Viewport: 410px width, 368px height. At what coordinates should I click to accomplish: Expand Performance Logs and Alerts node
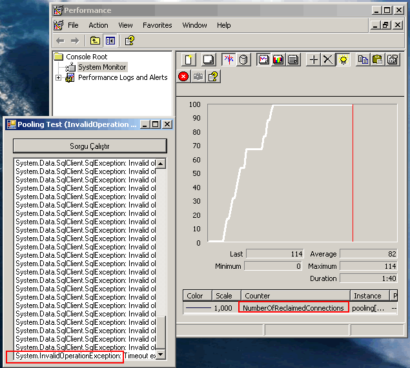(x=59, y=78)
